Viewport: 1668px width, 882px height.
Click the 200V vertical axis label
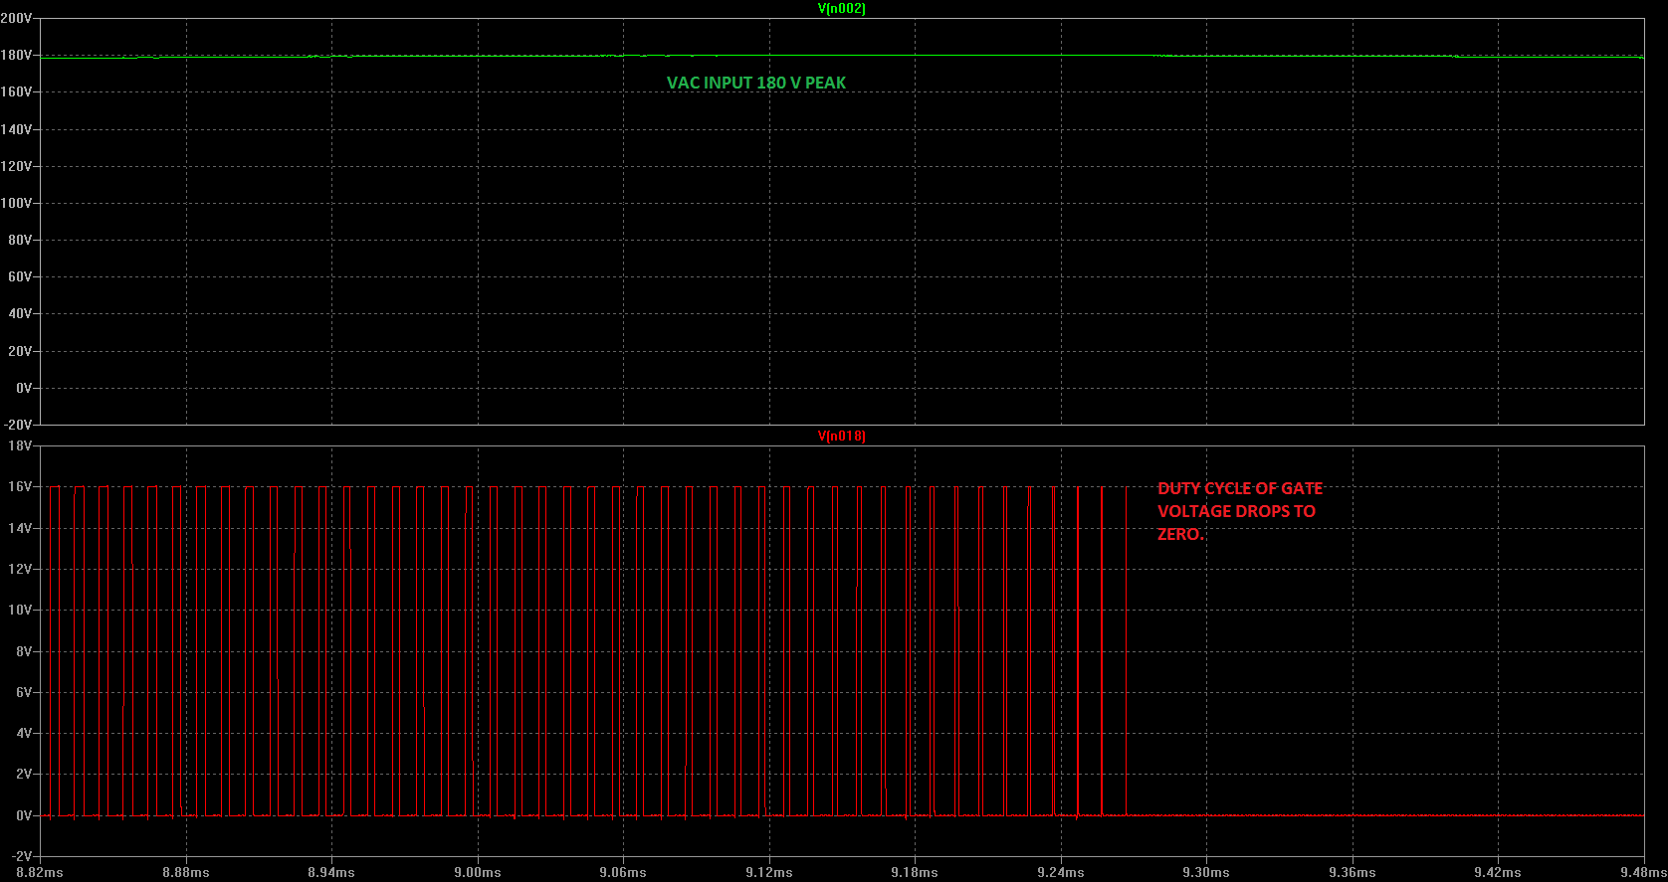tap(16, 19)
